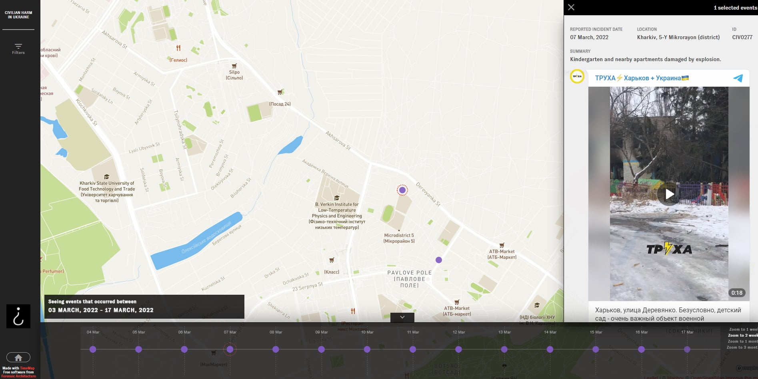Select the 12 Mar timeline event
Image resolution: width=758 pixels, height=379 pixels.
[x=458, y=349]
